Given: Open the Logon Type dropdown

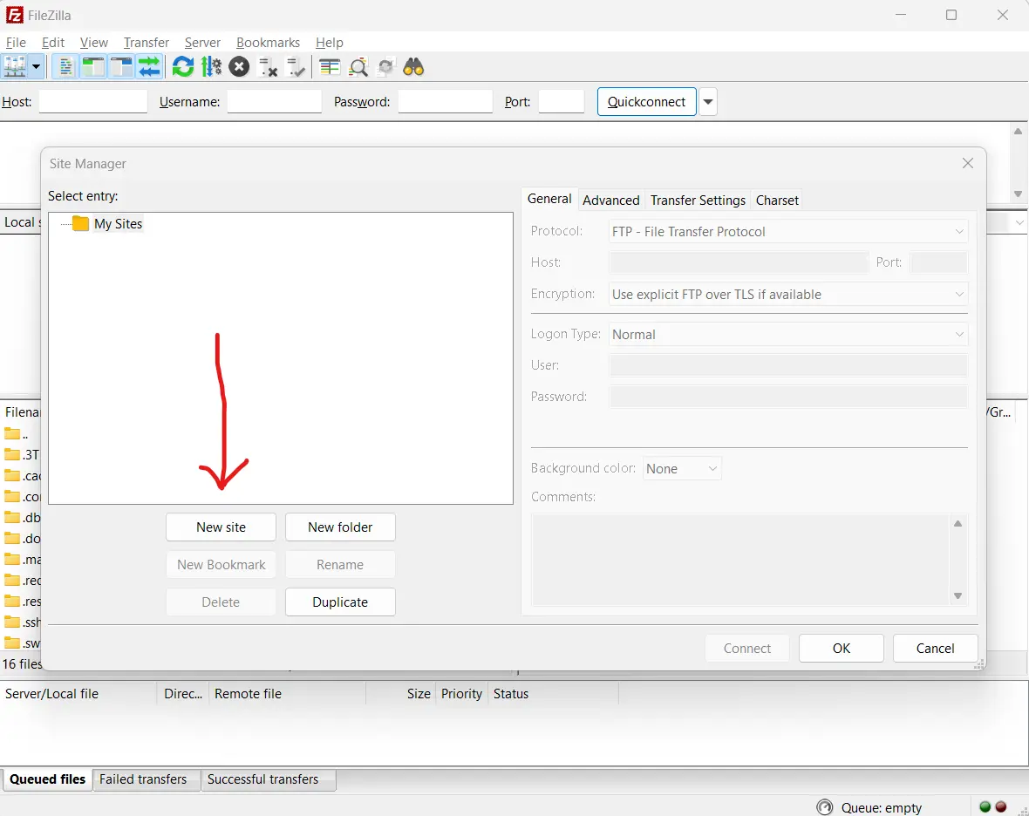Looking at the screenshot, I should pyautogui.click(x=788, y=335).
